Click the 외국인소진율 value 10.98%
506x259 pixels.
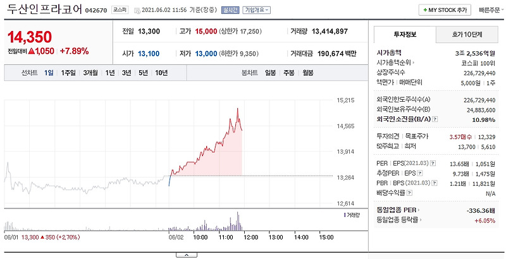[485, 120]
